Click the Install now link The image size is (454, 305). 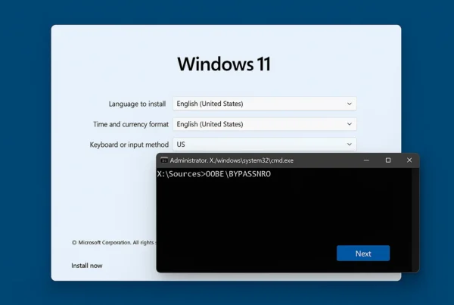coord(87,266)
